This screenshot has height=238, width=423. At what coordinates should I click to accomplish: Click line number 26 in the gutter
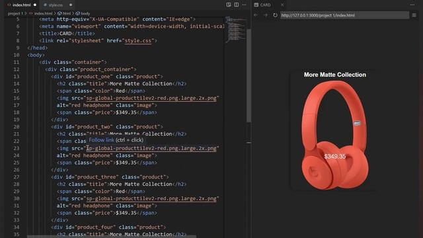click(17, 170)
